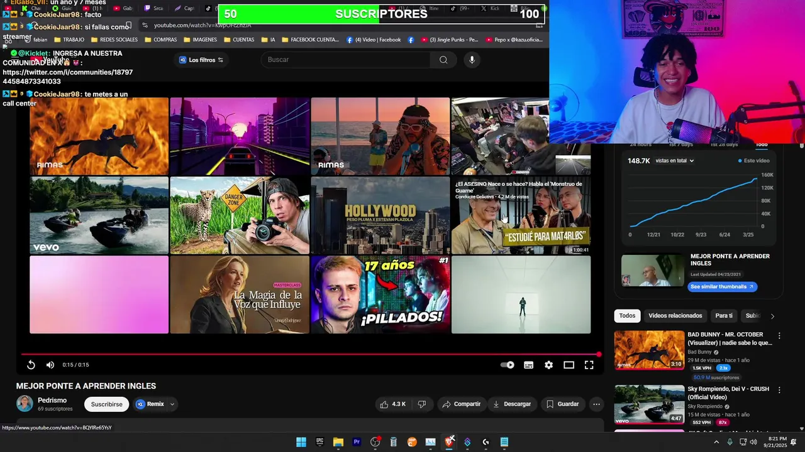Open the REDES SOCIALES bookmarks folder

tap(114, 40)
